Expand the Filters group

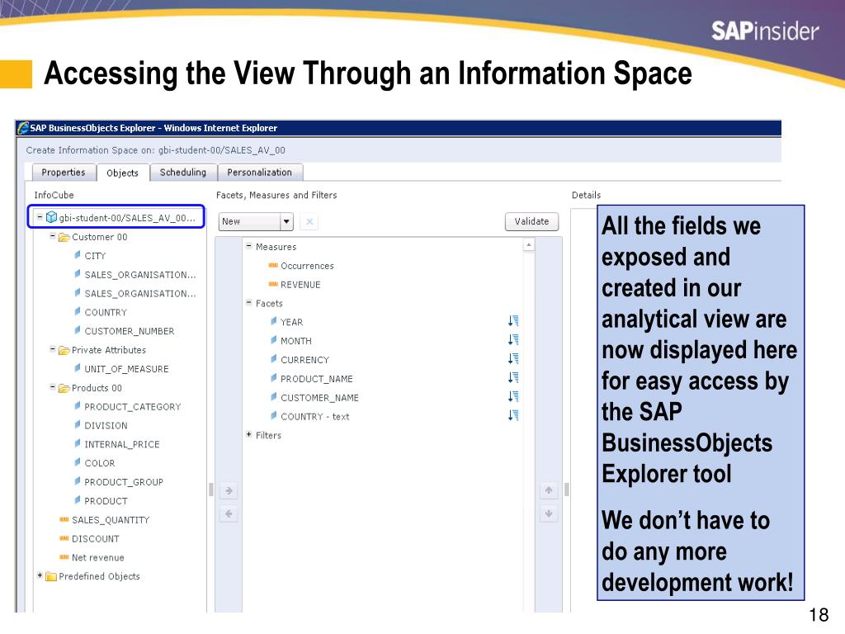pos(249,434)
